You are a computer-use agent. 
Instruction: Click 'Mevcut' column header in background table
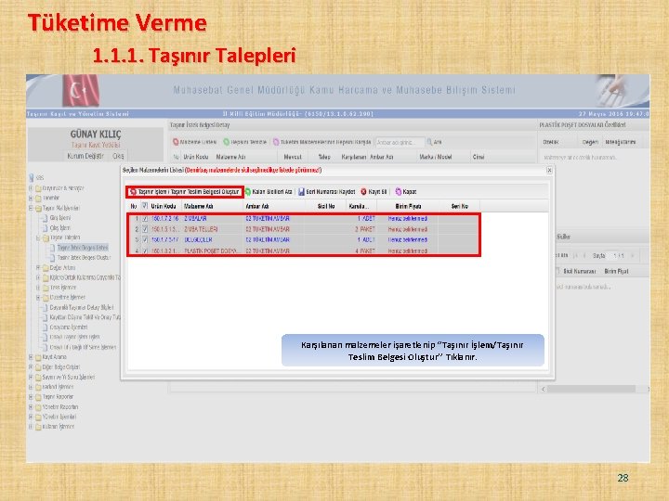coord(293,157)
